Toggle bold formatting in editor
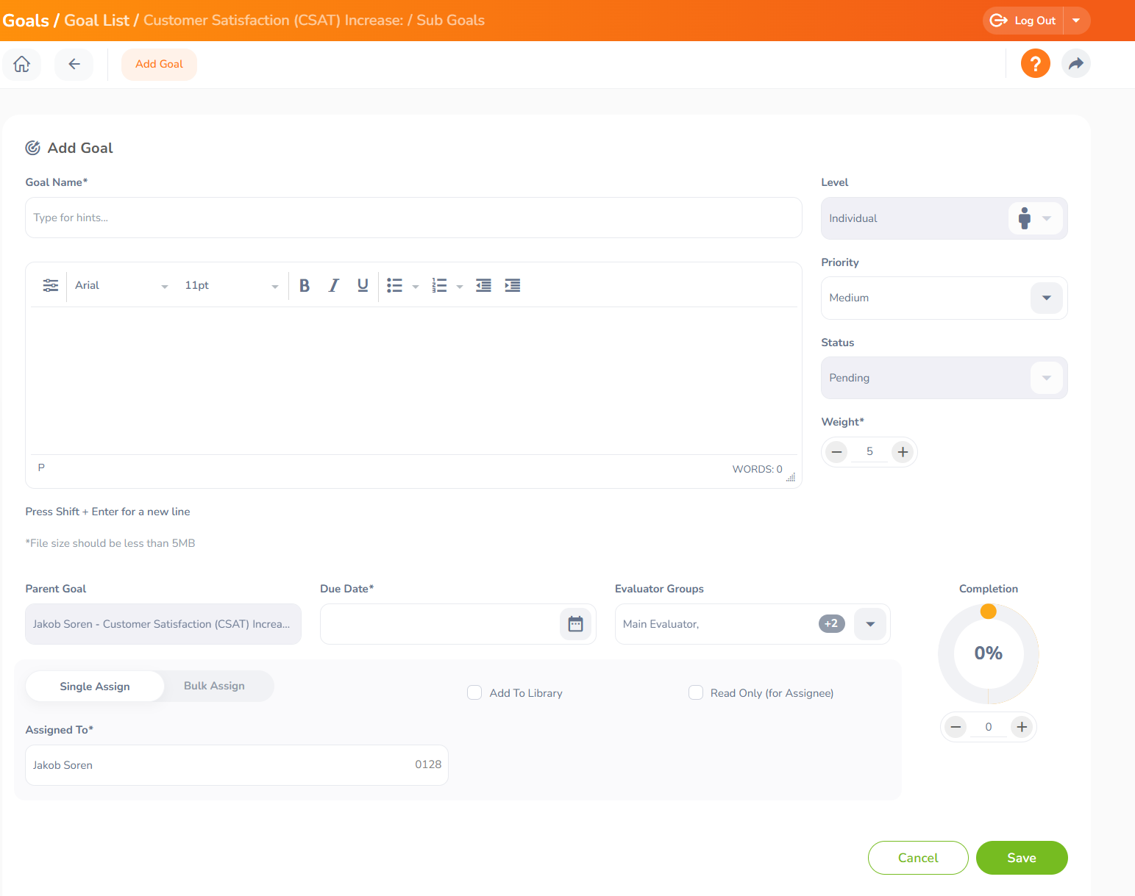1135x896 pixels. pyautogui.click(x=305, y=285)
